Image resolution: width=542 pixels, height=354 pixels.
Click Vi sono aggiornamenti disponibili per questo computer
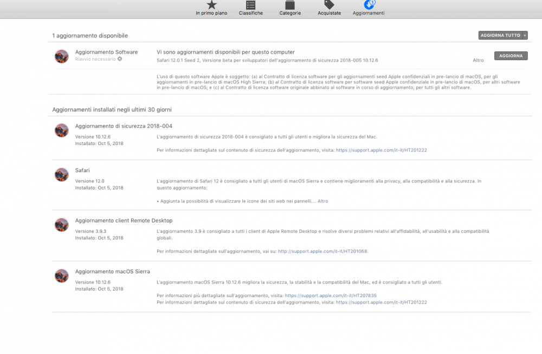coord(225,52)
